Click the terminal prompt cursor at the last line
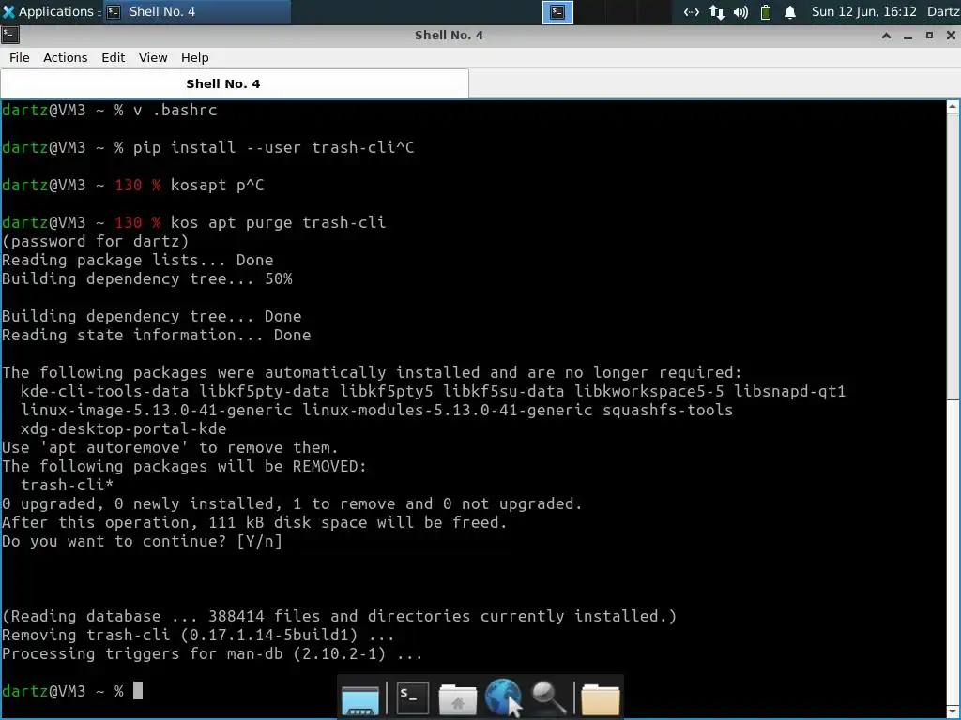961x720 pixels. 138,691
